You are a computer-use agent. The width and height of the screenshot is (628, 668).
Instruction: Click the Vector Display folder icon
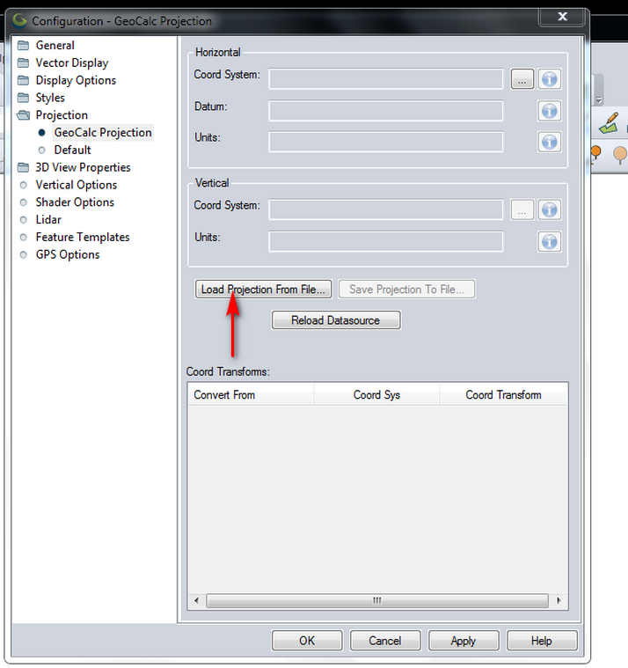[x=24, y=62]
